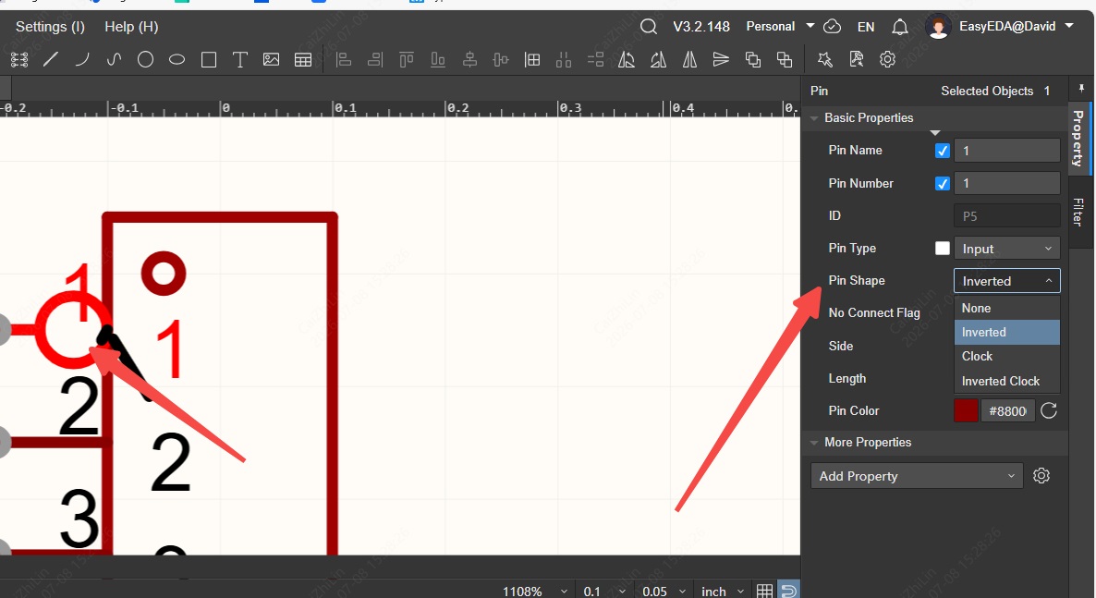Open the Settings (I) menu
1096x598 pixels.
coord(50,27)
